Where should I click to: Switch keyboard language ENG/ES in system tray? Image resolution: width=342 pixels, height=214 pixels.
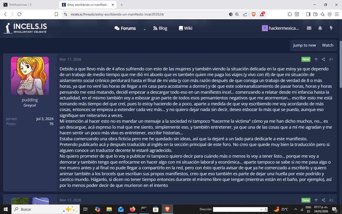309,209
